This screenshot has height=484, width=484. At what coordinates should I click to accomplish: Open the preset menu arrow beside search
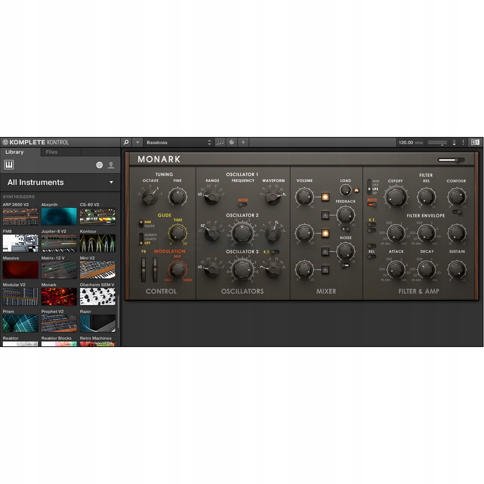click(x=137, y=142)
